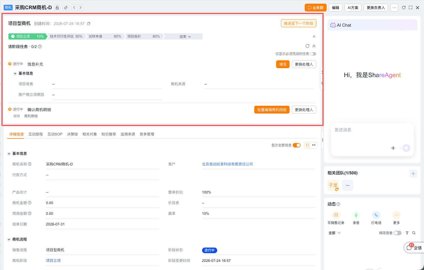Switch to the 互动SOP tab

pyautogui.click(x=55, y=134)
